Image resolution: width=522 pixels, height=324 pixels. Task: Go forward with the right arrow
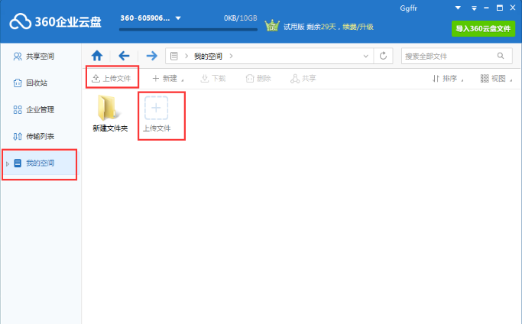(x=151, y=56)
